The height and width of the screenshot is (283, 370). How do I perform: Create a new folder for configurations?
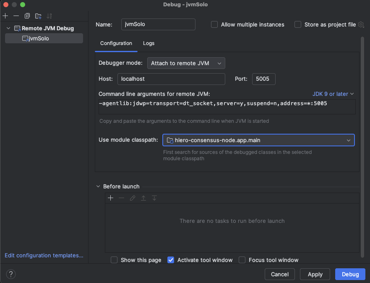click(x=38, y=16)
